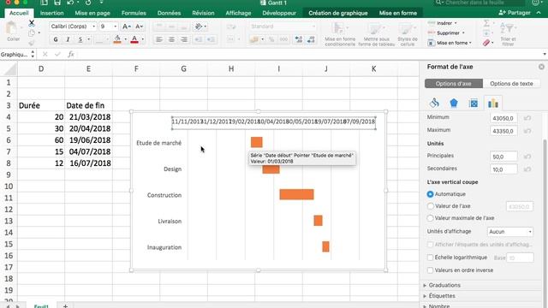Increase font size with the A-up icon
Viewport: 548px width, 308px height.
tap(127, 27)
